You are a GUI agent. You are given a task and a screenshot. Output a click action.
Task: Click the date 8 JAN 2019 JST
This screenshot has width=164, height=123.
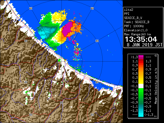point(145,45)
